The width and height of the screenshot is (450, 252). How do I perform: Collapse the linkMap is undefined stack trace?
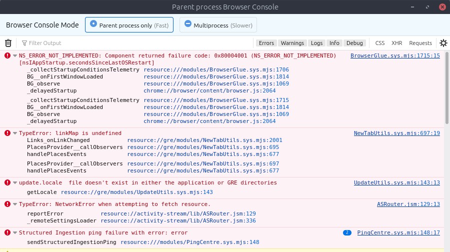[x=15, y=133]
